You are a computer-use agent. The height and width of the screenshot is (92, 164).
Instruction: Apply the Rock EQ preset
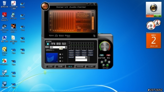click(77, 53)
